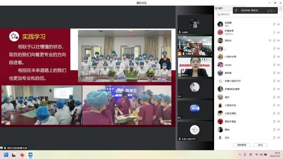Select the speaking woman's video thumbnail
The height and width of the screenshot is (159, 283).
tap(195, 67)
